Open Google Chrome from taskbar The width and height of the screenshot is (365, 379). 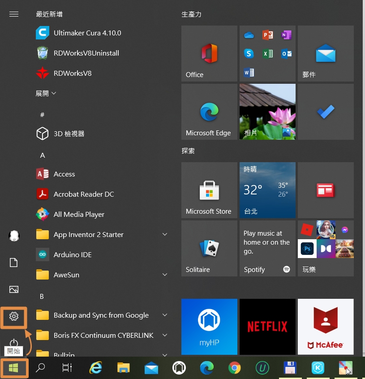tap(235, 368)
